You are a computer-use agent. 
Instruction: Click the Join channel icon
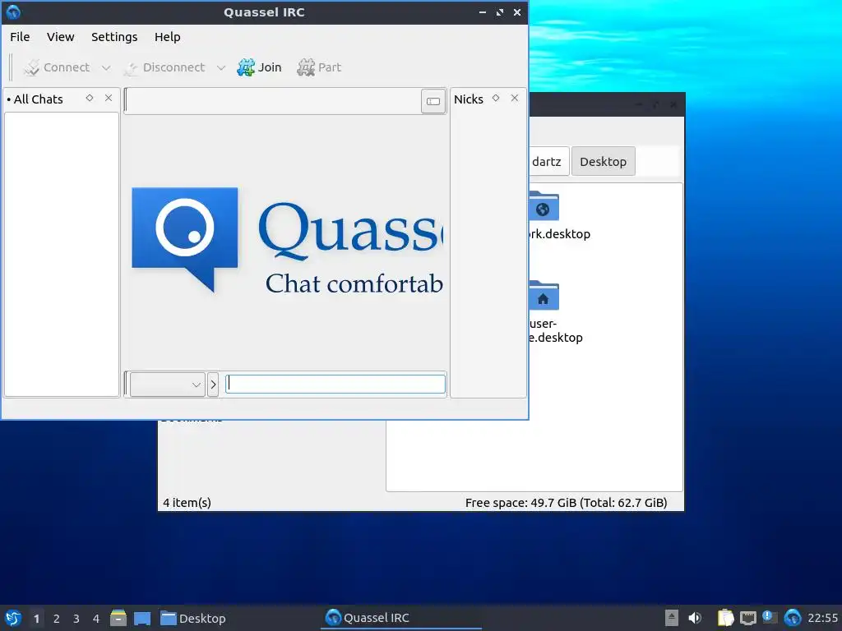(245, 67)
